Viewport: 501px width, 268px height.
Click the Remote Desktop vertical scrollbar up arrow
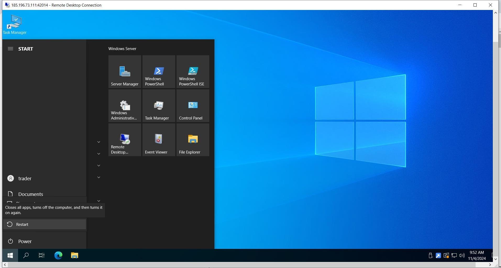pos(496,13)
